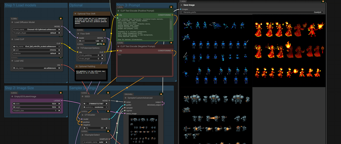
Task: Collapse the Save Image node
Action: (181, 5)
